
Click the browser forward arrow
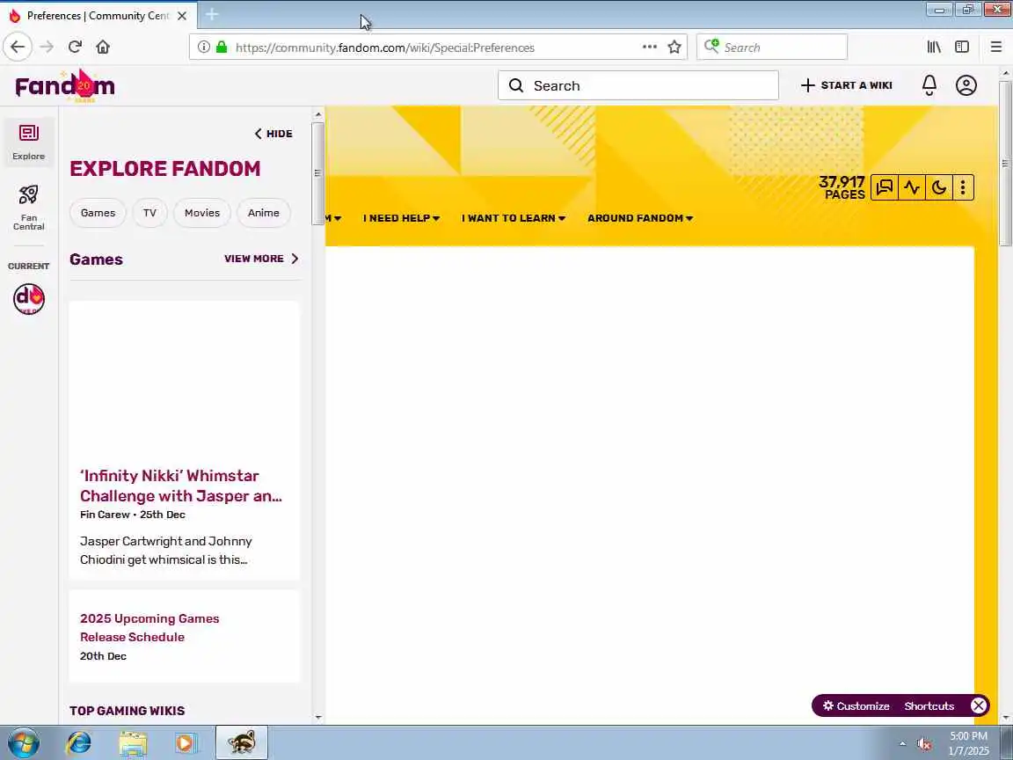click(47, 47)
